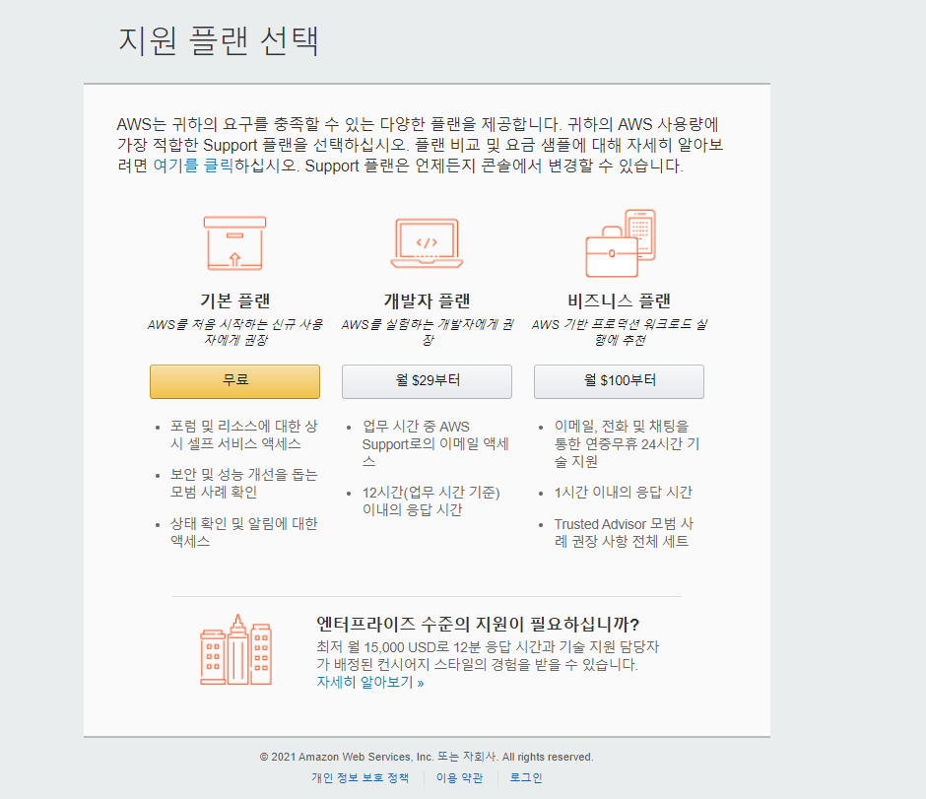The width and height of the screenshot is (926, 799).
Task: Click the 기본 플랜 heading
Action: point(235,300)
